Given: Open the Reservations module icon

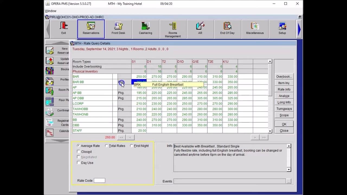Looking at the screenshot, I should (91, 29).
